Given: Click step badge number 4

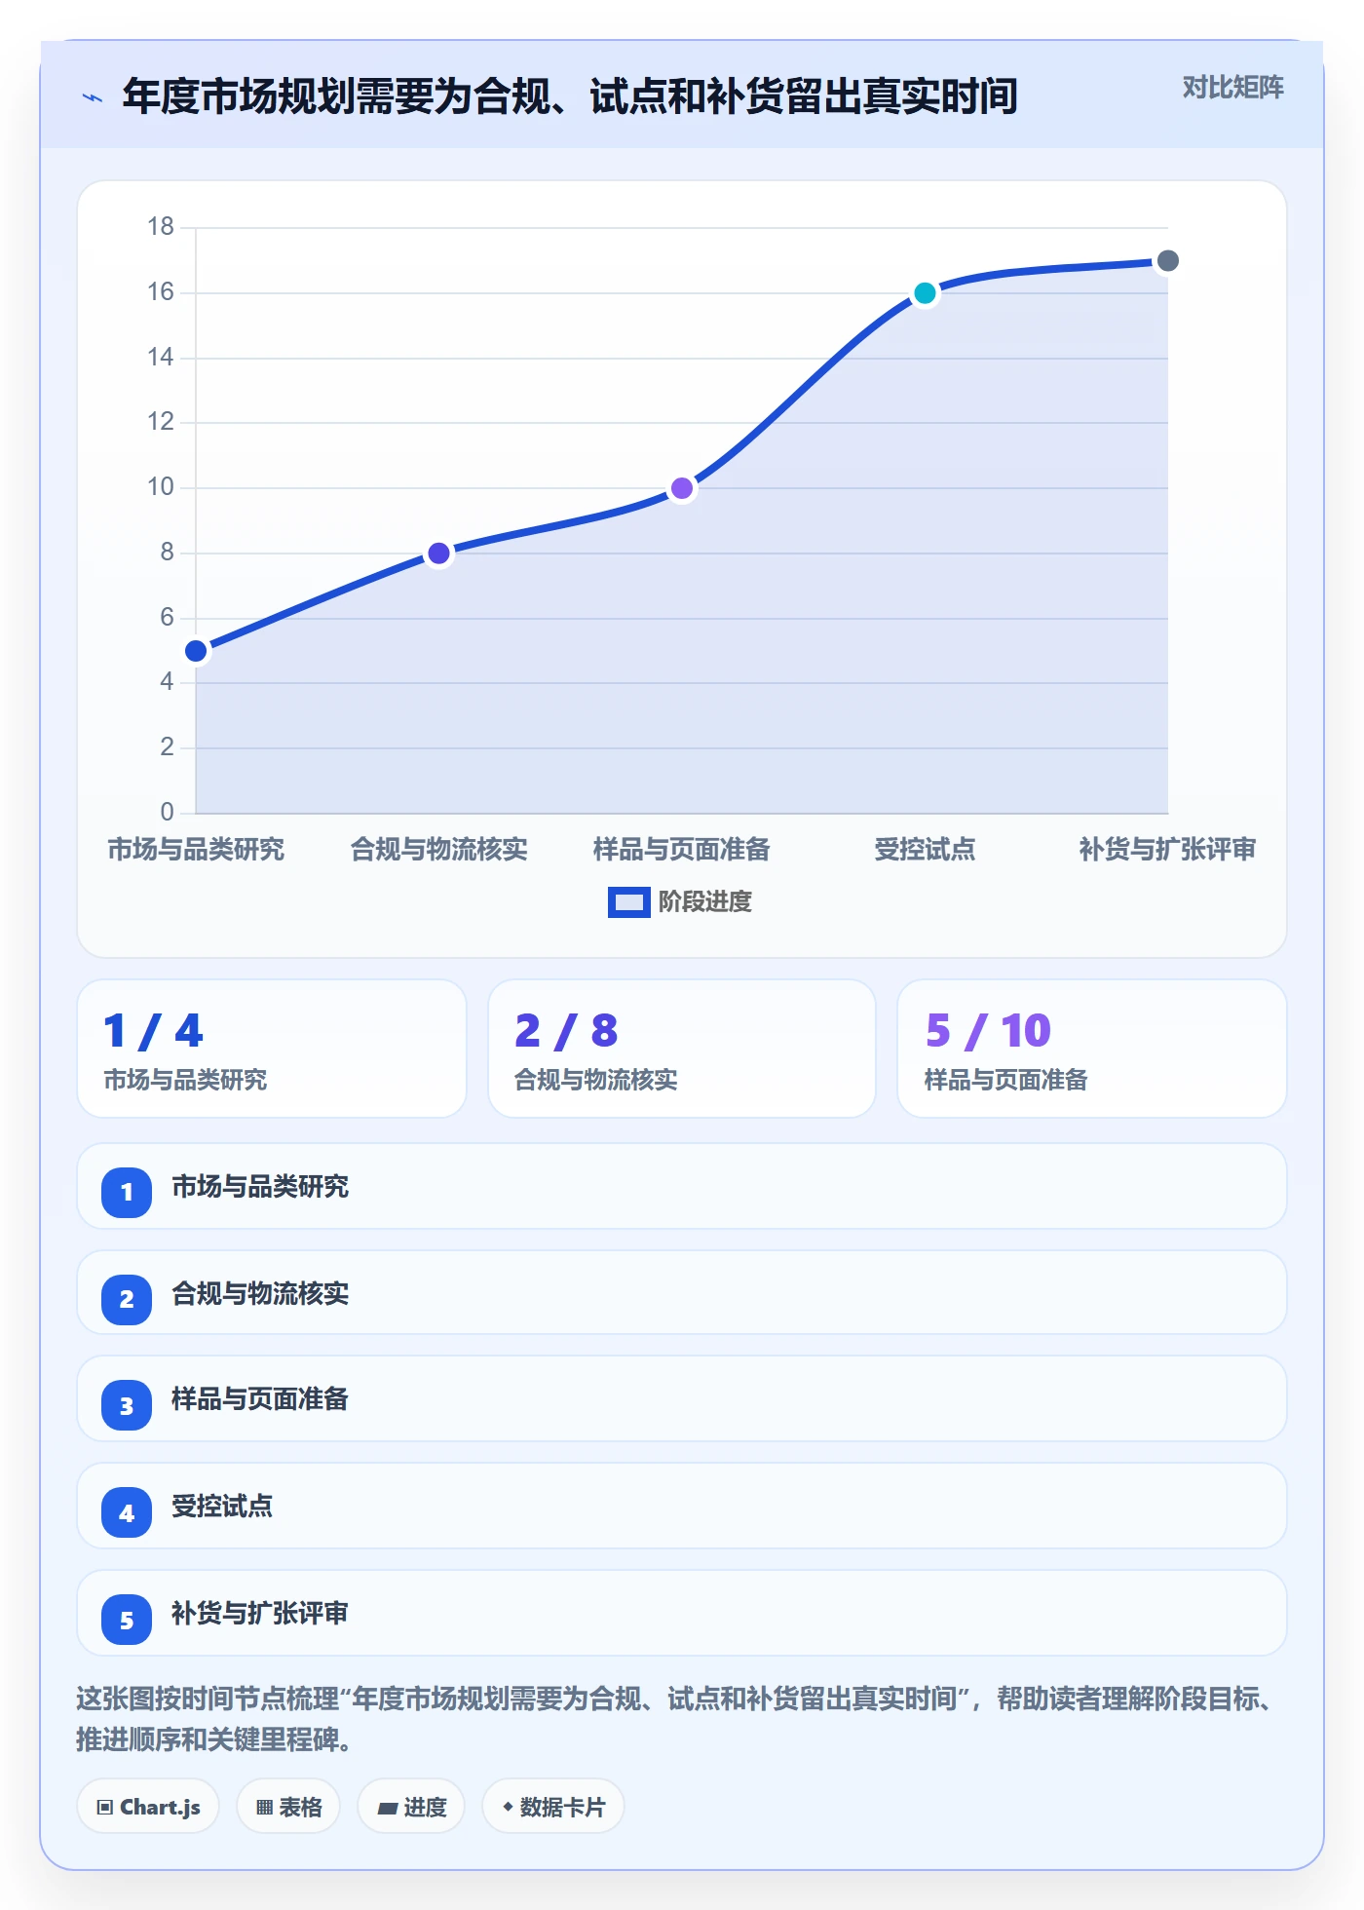Looking at the screenshot, I should tap(127, 1513).
